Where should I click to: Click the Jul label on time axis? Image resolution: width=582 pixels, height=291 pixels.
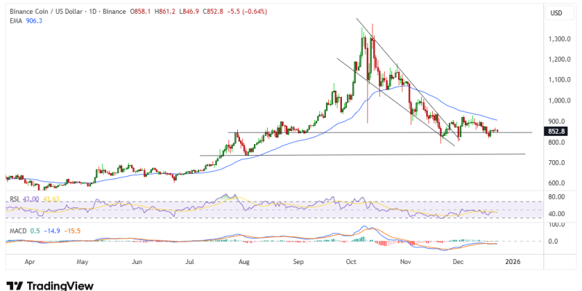190,260
